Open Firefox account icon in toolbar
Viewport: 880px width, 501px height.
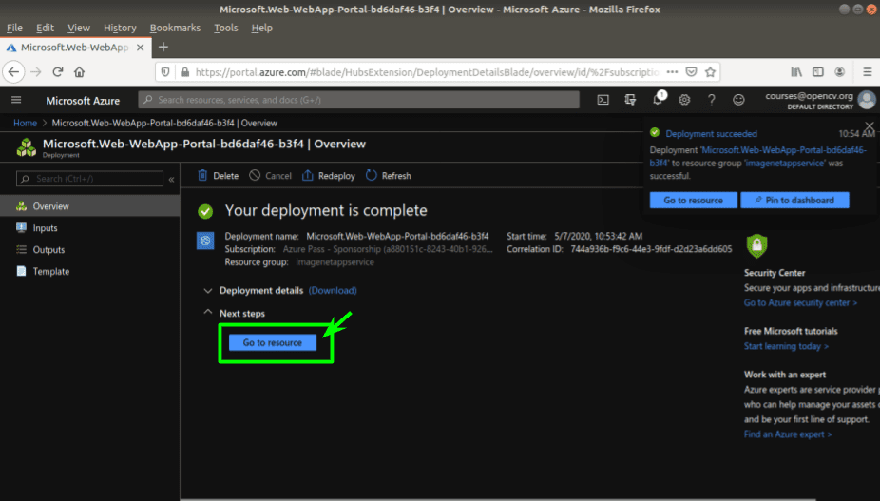(x=839, y=72)
